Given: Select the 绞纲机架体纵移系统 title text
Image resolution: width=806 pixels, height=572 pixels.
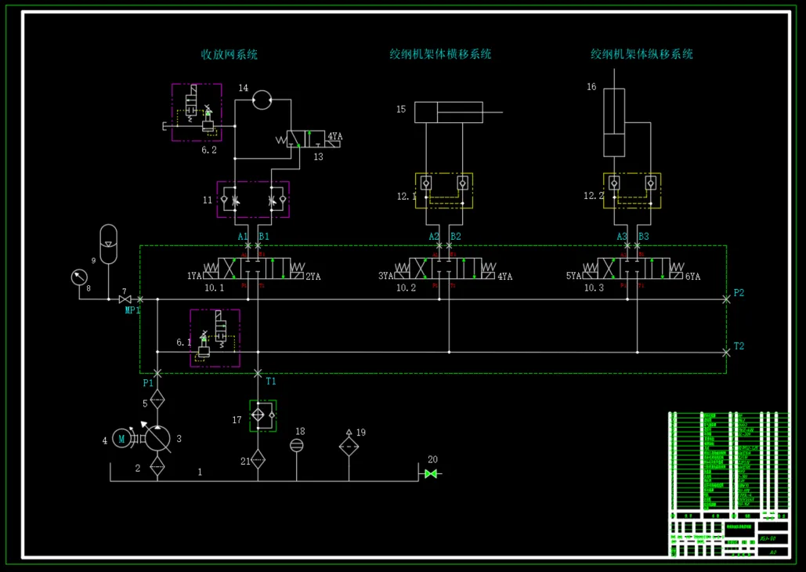Looking at the screenshot, I should point(642,54).
